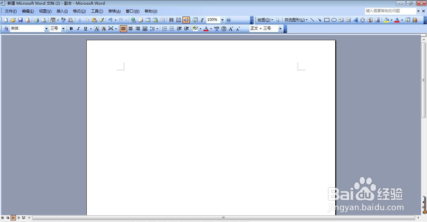
Task: Toggle character border A icon
Action: [96, 29]
